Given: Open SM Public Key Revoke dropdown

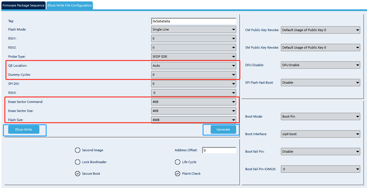Looking at the screenshot, I should click(x=321, y=47).
